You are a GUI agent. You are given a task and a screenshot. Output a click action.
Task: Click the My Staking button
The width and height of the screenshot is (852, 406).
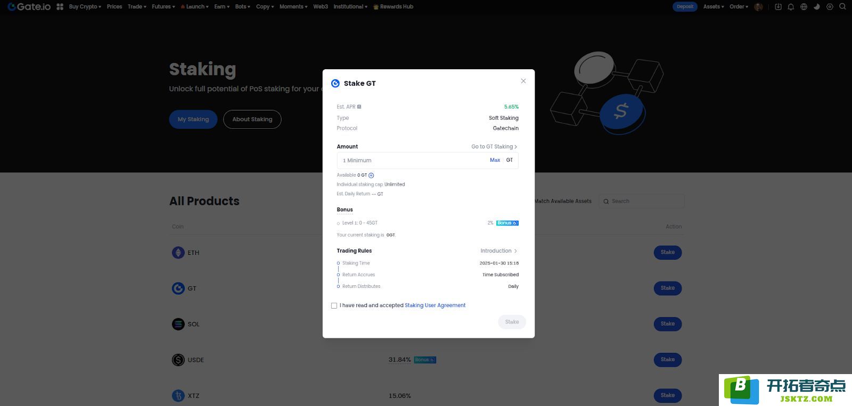coord(193,119)
